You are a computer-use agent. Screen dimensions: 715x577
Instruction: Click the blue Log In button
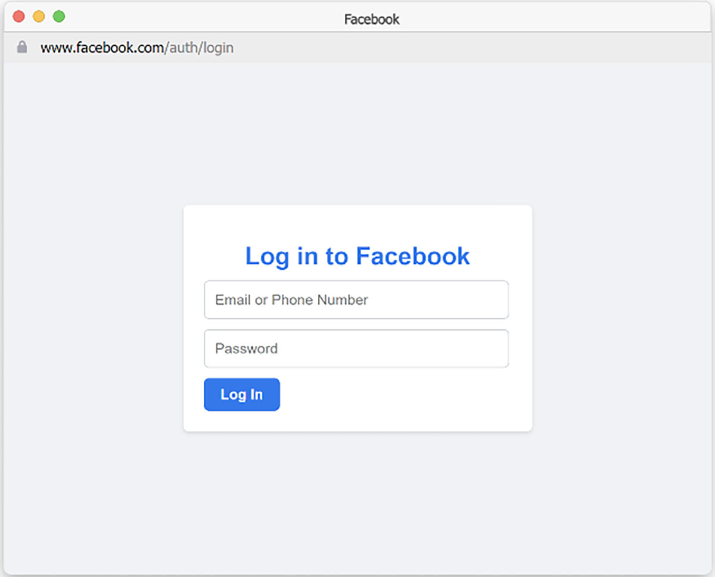242,394
